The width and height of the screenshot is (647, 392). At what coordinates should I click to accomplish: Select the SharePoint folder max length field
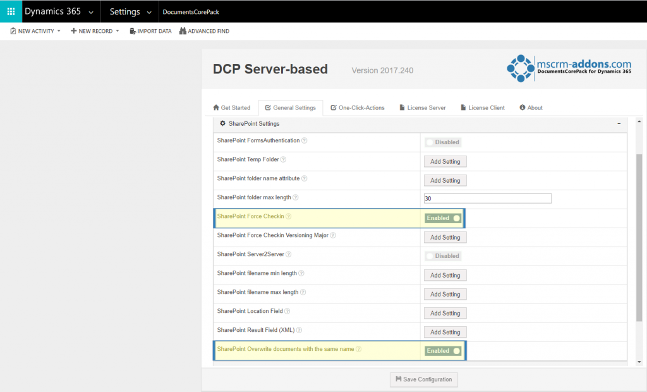coord(487,198)
